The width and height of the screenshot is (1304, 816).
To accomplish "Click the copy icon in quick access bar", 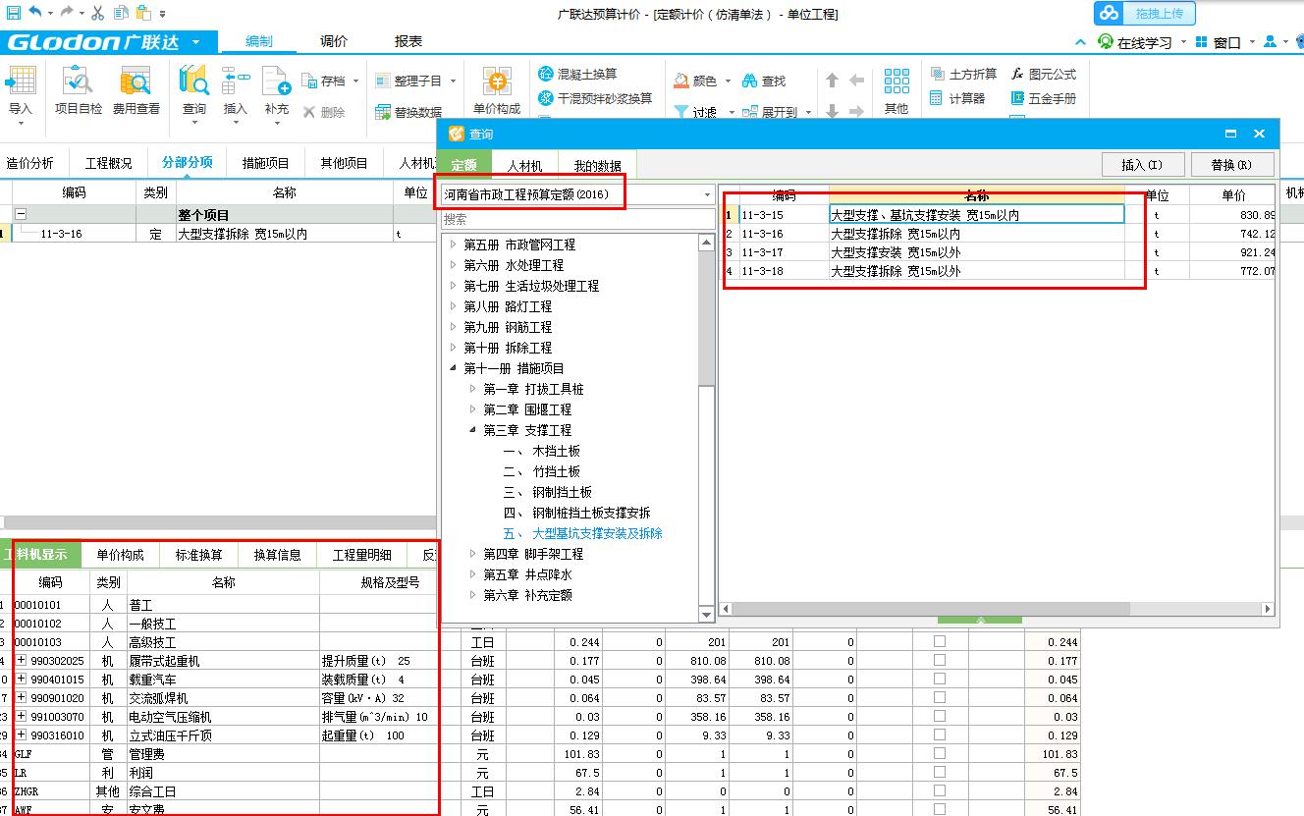I will pyautogui.click(x=121, y=13).
